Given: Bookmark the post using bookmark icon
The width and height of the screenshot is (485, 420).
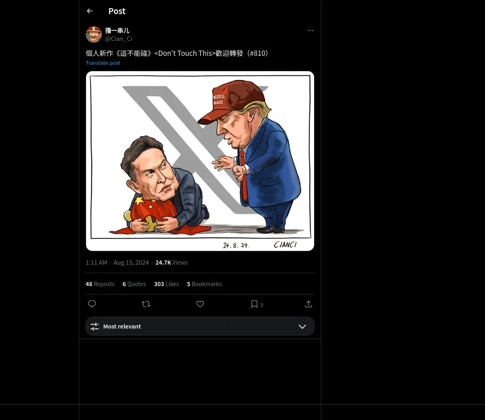Looking at the screenshot, I should 254,304.
